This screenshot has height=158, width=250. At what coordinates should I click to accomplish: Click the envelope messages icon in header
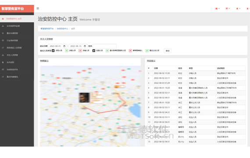pyautogui.click(x=217, y=8)
